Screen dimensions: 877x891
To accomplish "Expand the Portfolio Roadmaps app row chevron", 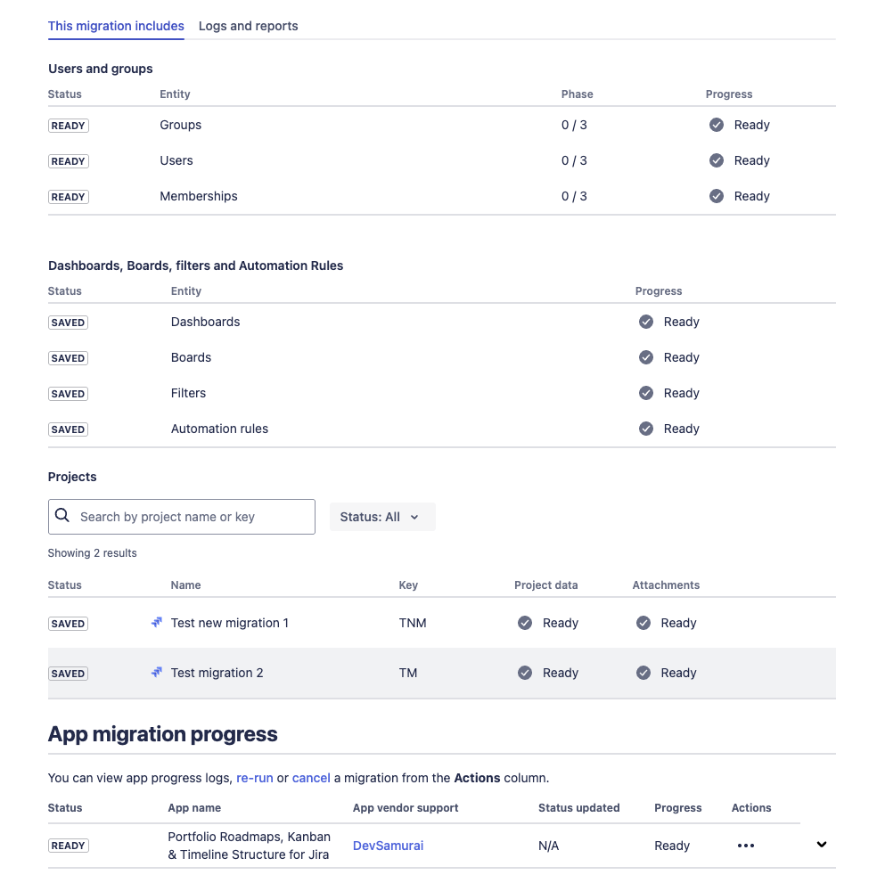I will [822, 845].
